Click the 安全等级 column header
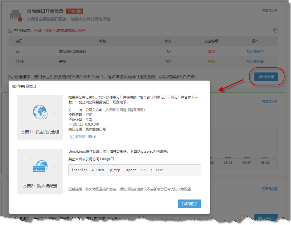The width and height of the screenshot is (291, 225). click(211, 41)
